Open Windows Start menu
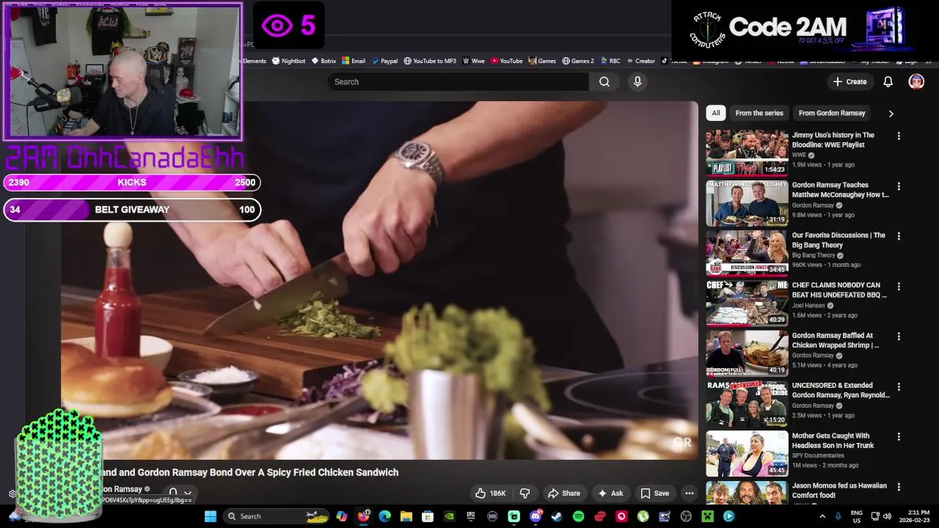The image size is (939, 528). [x=211, y=516]
